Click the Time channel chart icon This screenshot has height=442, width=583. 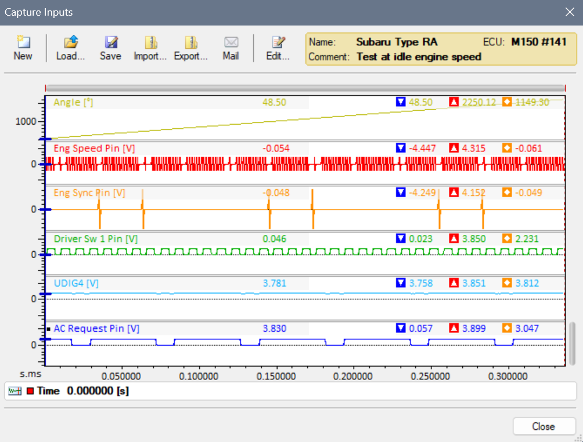(x=15, y=391)
